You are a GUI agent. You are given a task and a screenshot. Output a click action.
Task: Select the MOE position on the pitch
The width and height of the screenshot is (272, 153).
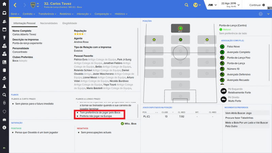coord(154,40)
